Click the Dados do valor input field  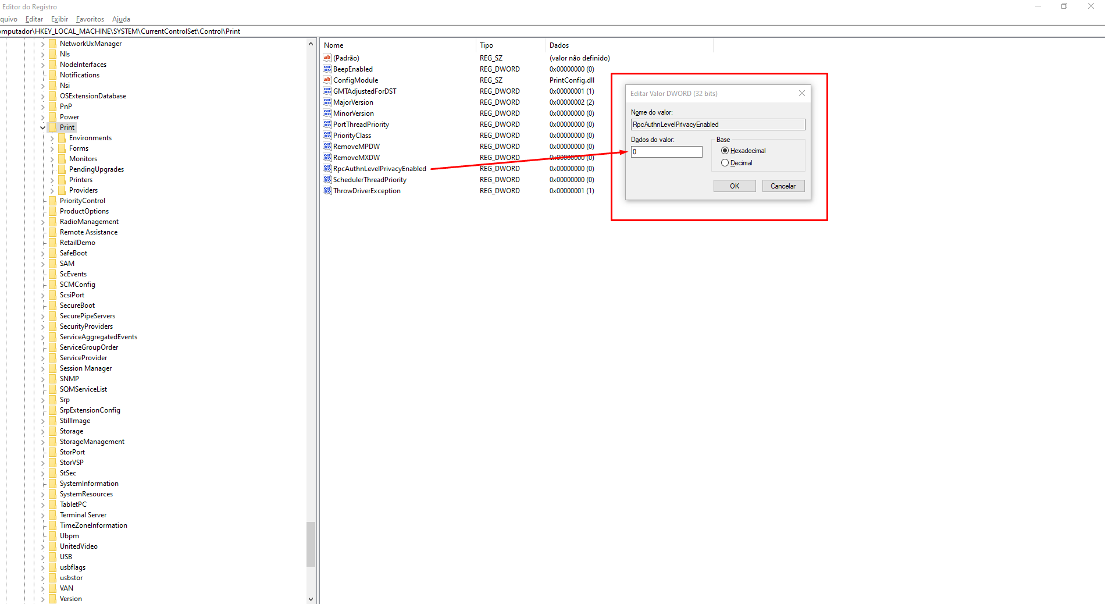coord(666,152)
